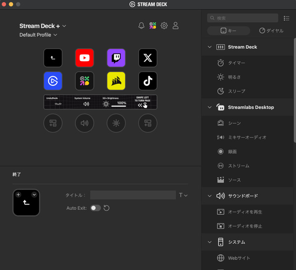Tap Undo/Redo touch strip segment
This screenshot has width=296, height=270.
tap(58, 102)
